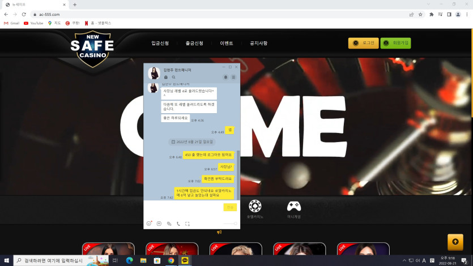This screenshot has width=473, height=266.
Task: Click the 전송 send button
Action: tap(230, 207)
